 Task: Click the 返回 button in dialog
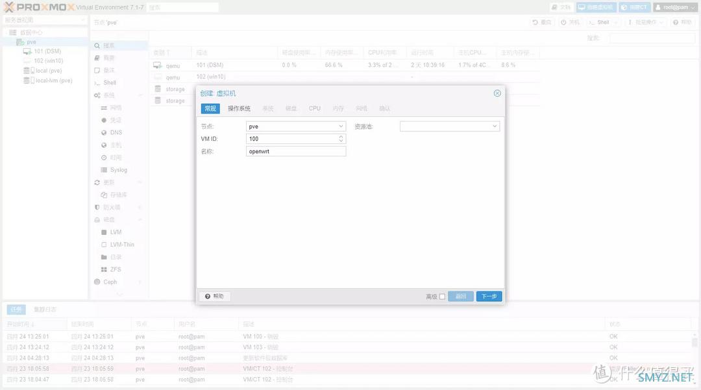(460, 296)
